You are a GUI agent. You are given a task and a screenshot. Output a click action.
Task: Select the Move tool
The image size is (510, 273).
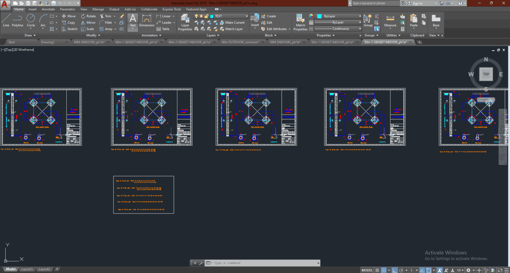[69, 16]
